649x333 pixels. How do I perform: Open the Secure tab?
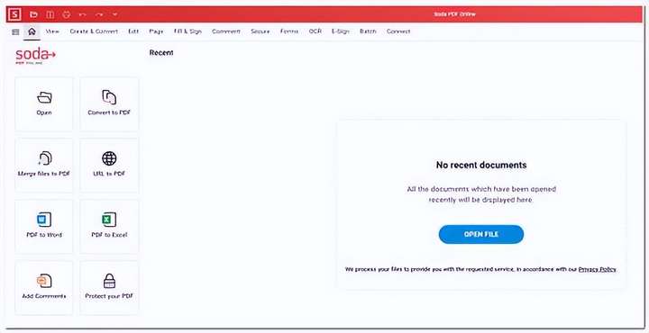[260, 31]
